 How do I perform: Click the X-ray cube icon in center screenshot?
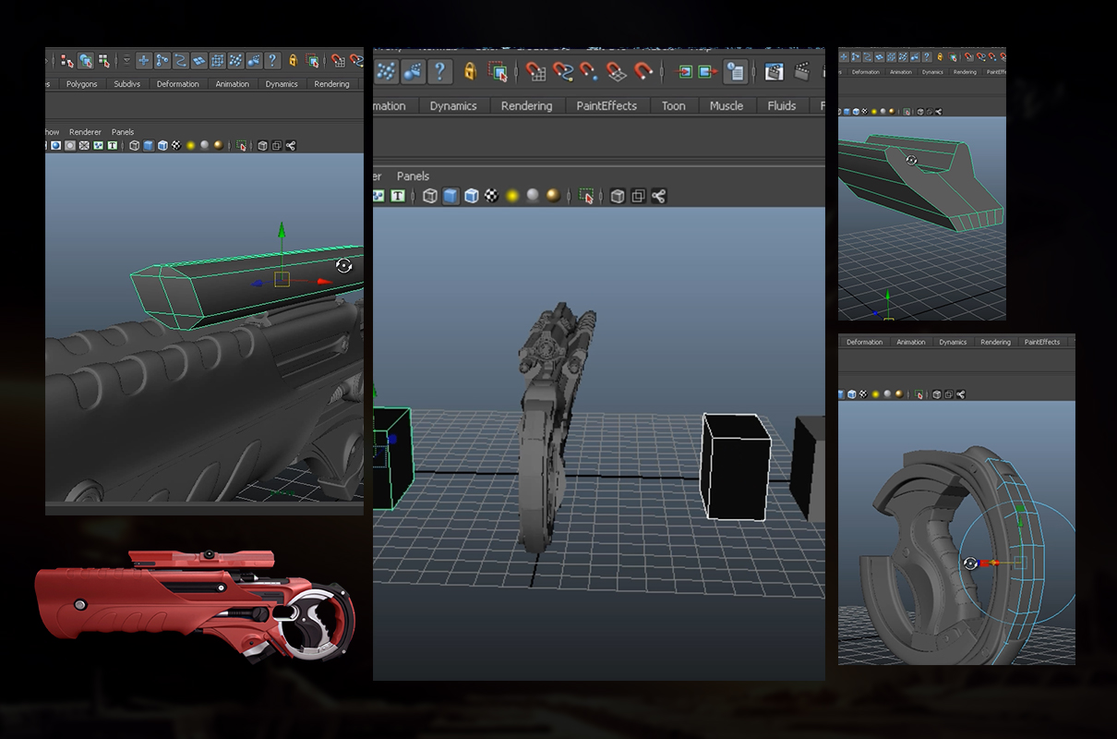click(618, 196)
